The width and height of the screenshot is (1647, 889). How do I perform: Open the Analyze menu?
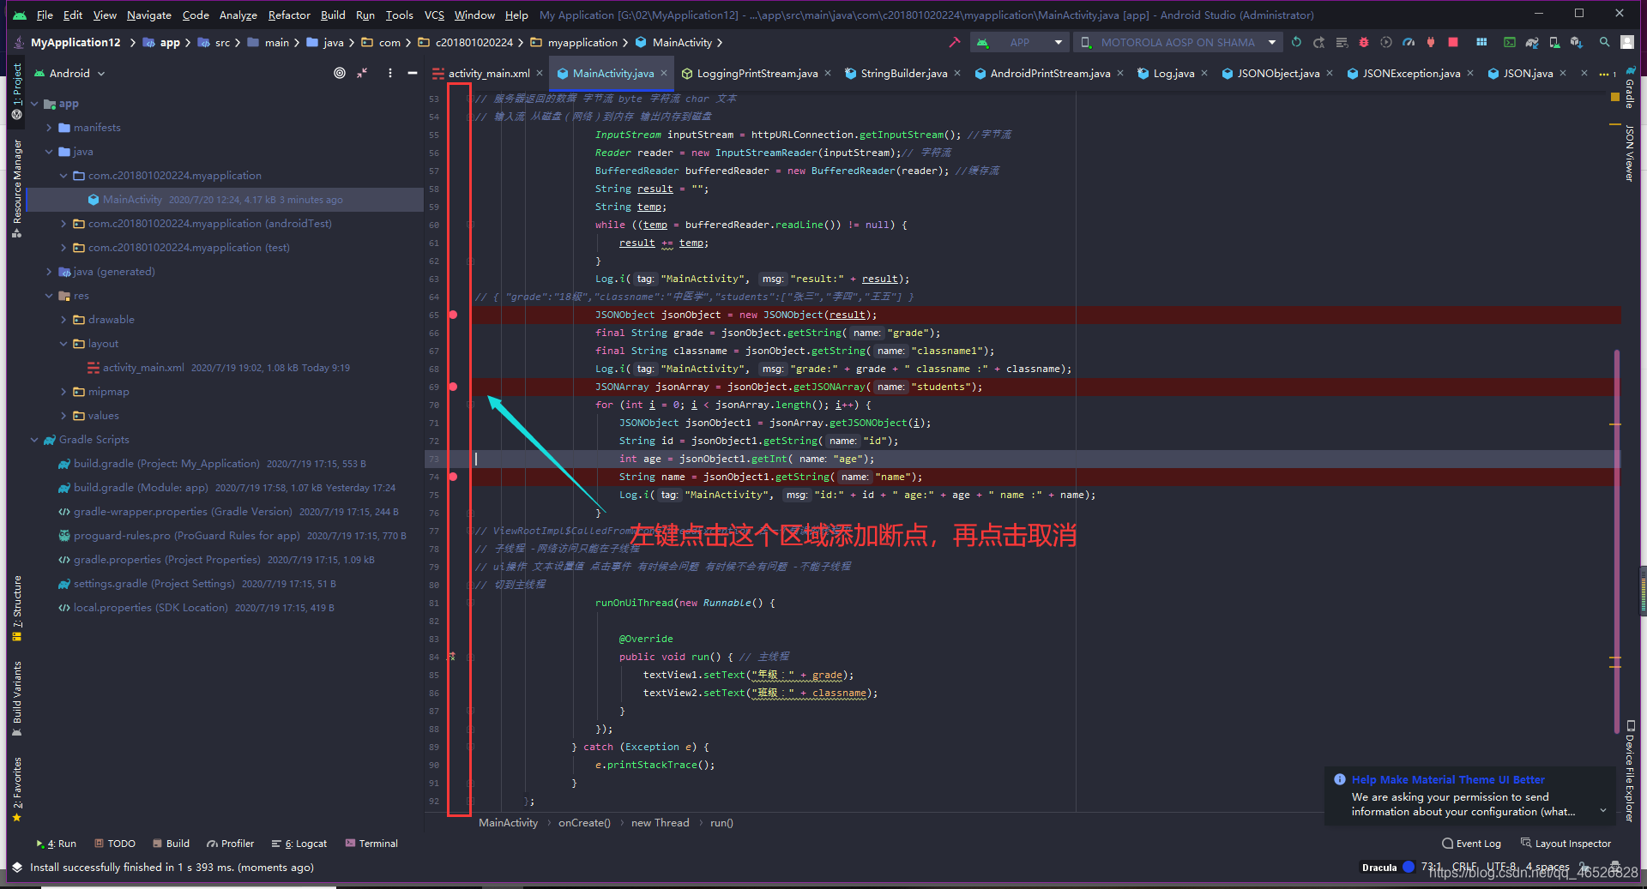coord(238,15)
